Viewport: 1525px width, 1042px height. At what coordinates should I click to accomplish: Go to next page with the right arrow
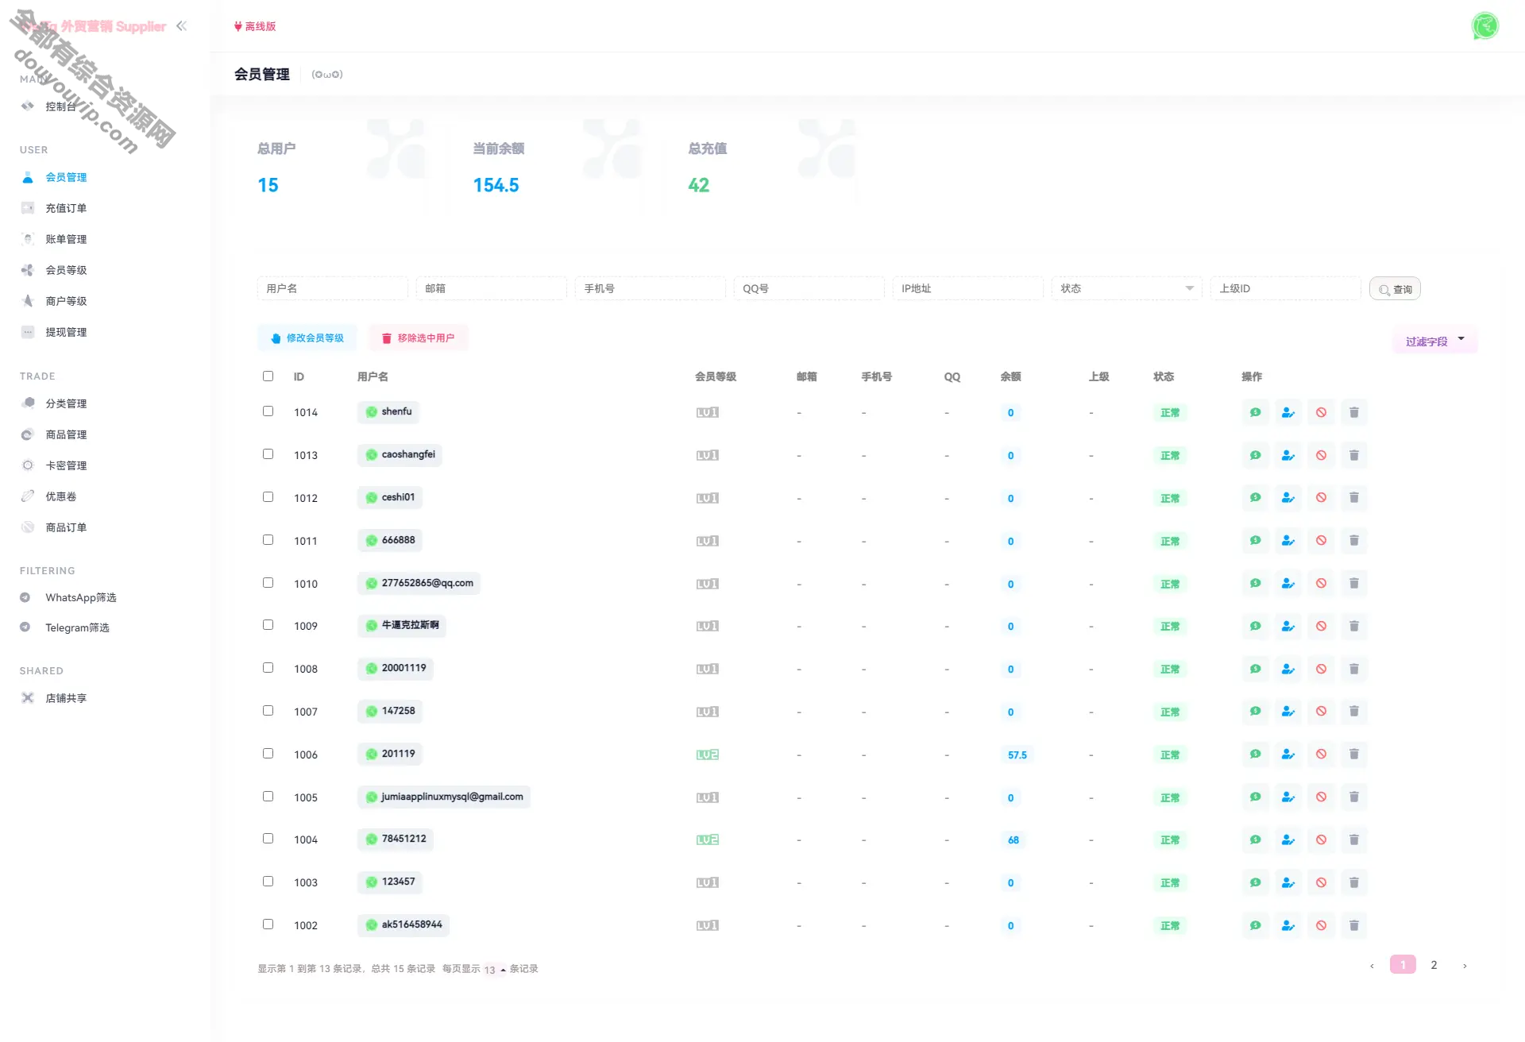click(x=1465, y=966)
